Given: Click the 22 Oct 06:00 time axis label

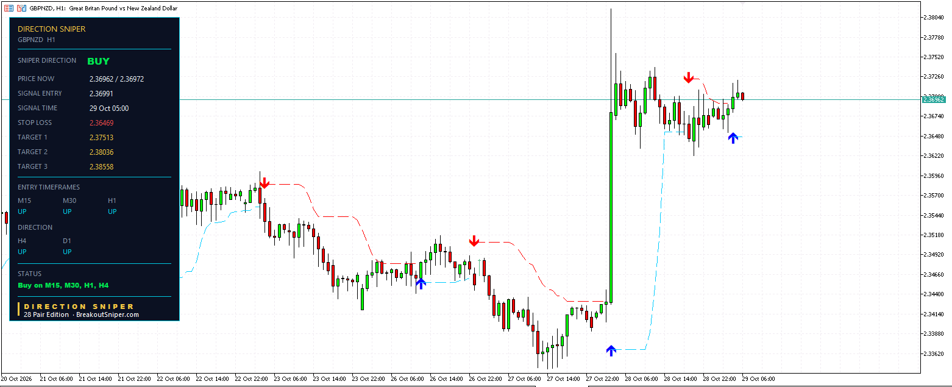Looking at the screenshot, I should point(174,378).
